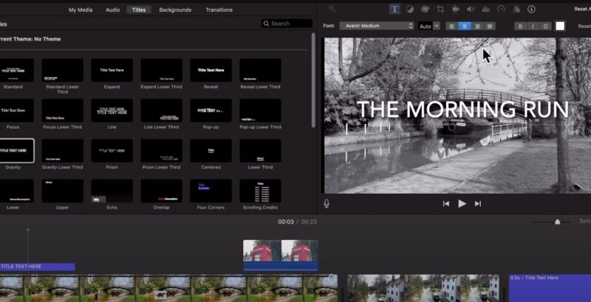This screenshot has height=302, width=591.
Task: Justify the title text
Action: point(490,26)
